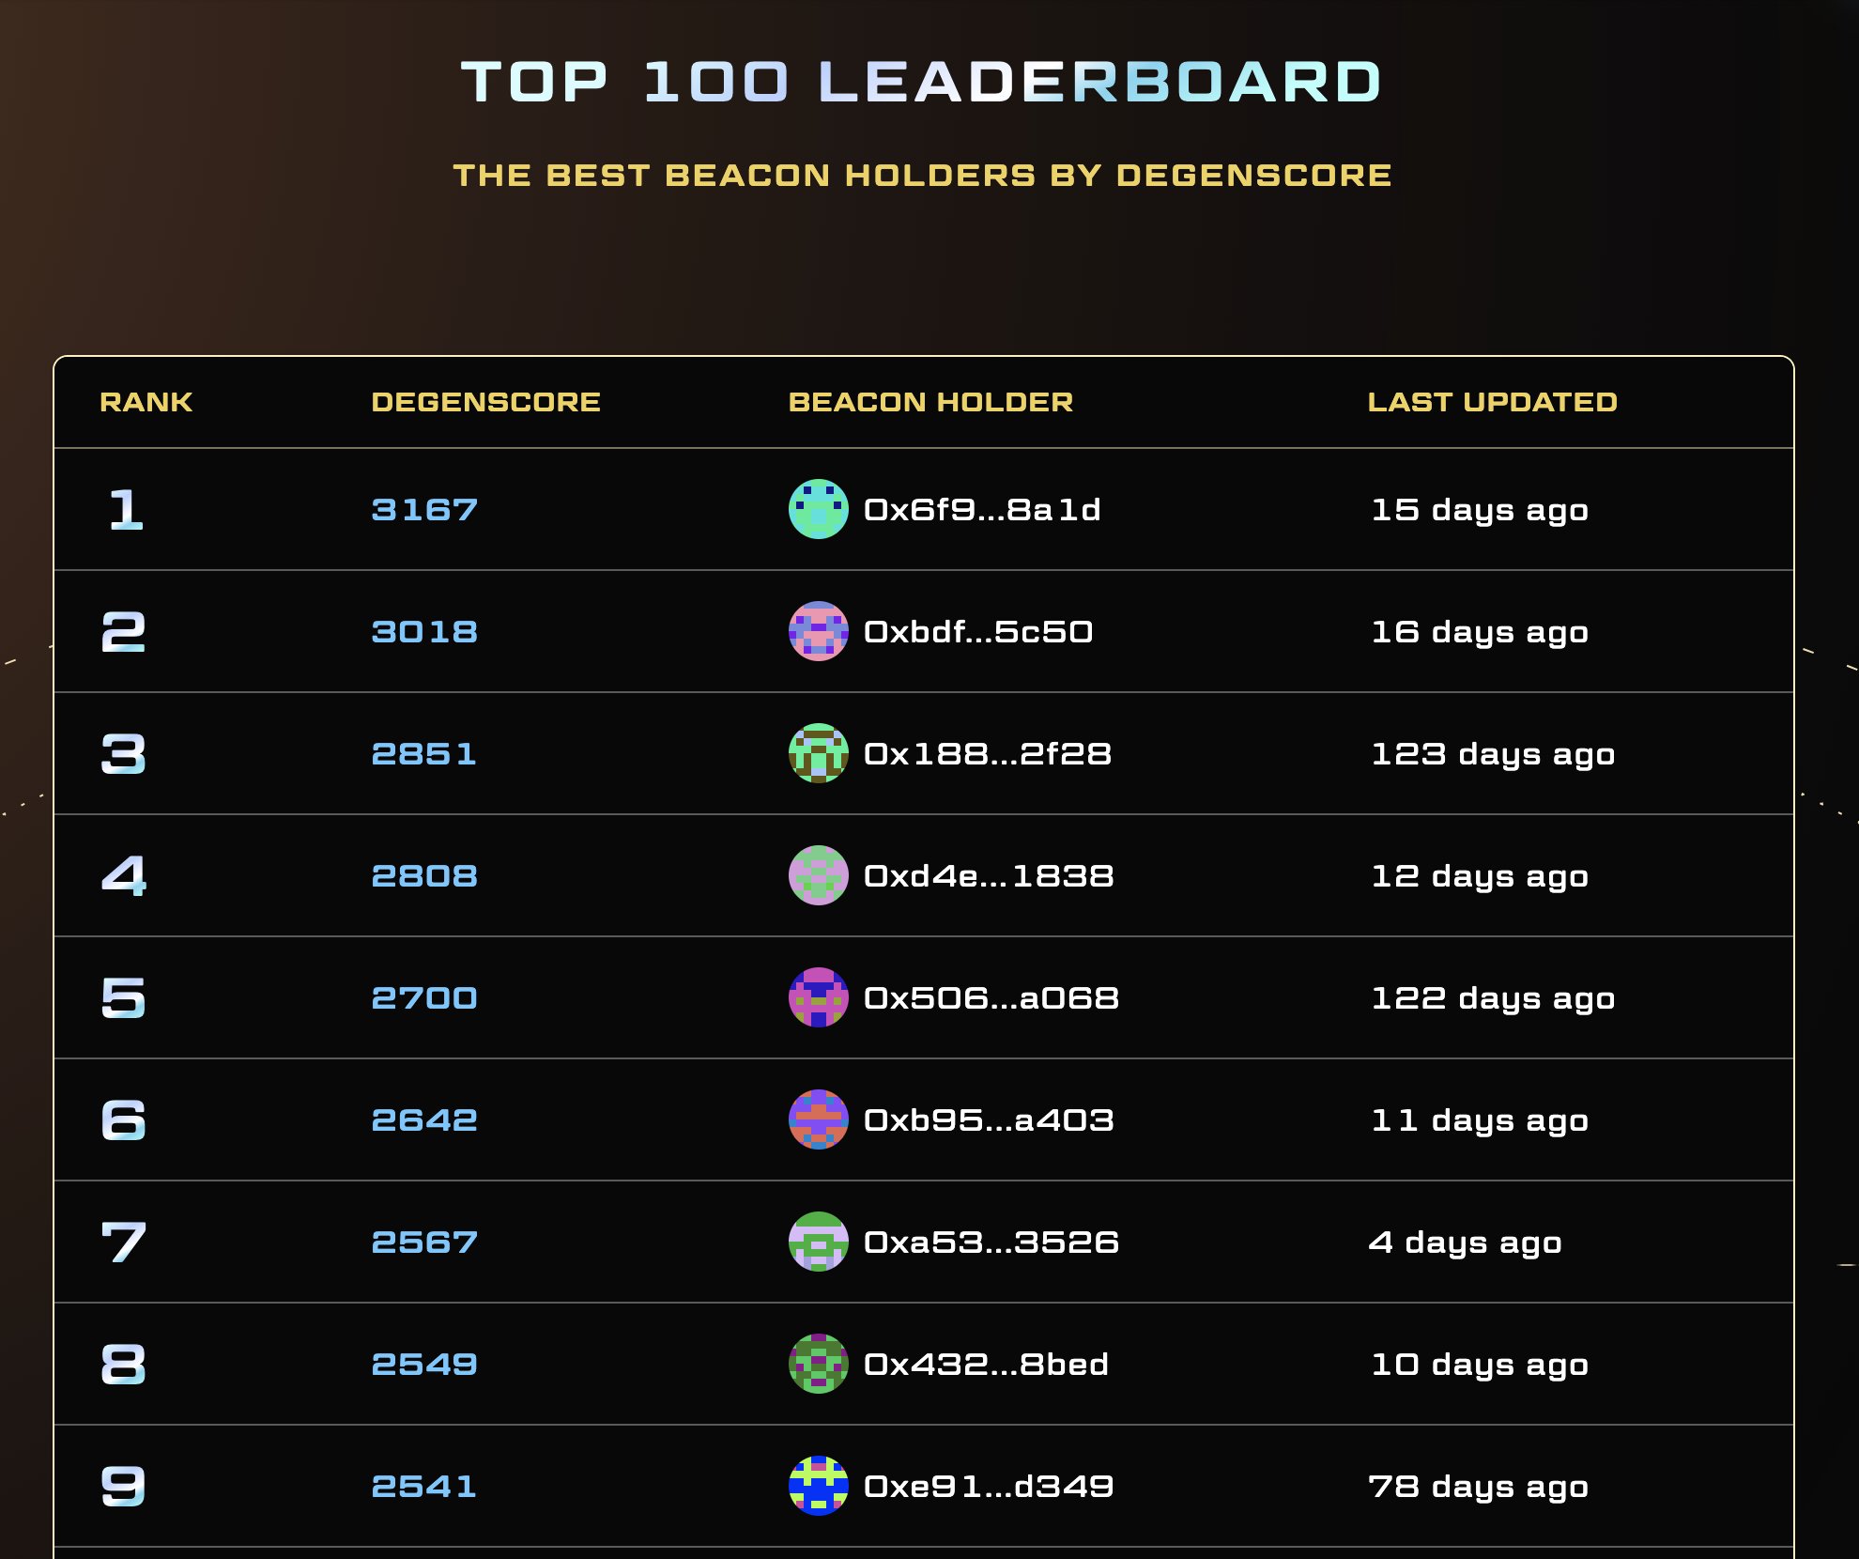Screen dimensions: 1859x1559
Task: Open beacon holder 0xe91...d349
Action: [988, 1487]
